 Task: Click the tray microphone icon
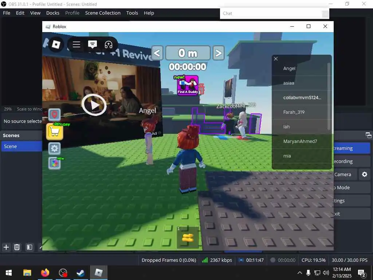308,273
